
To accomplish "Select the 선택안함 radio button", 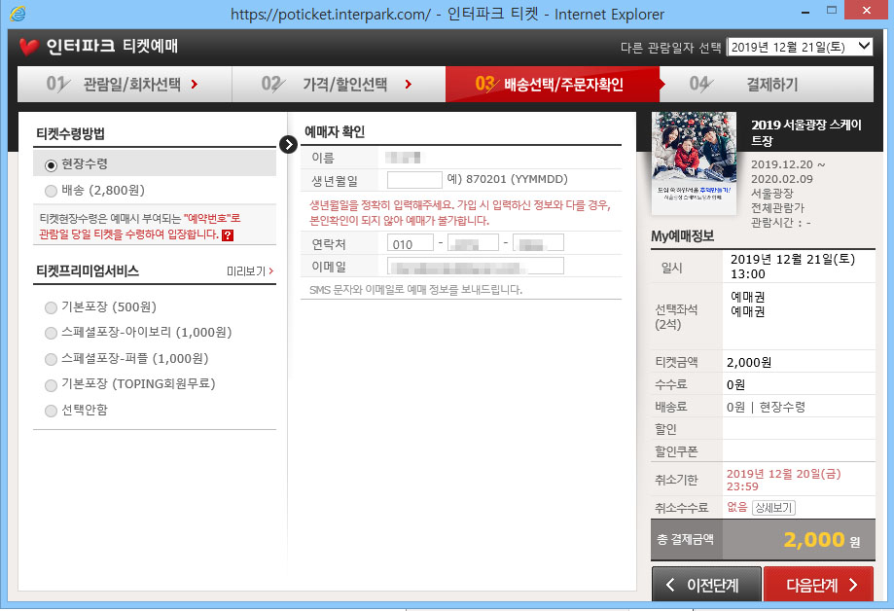I will coord(51,411).
